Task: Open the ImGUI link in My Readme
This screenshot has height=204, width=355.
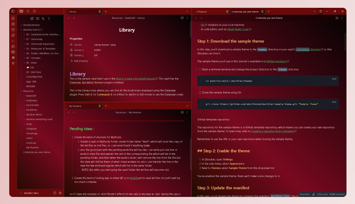Action: pos(133,178)
